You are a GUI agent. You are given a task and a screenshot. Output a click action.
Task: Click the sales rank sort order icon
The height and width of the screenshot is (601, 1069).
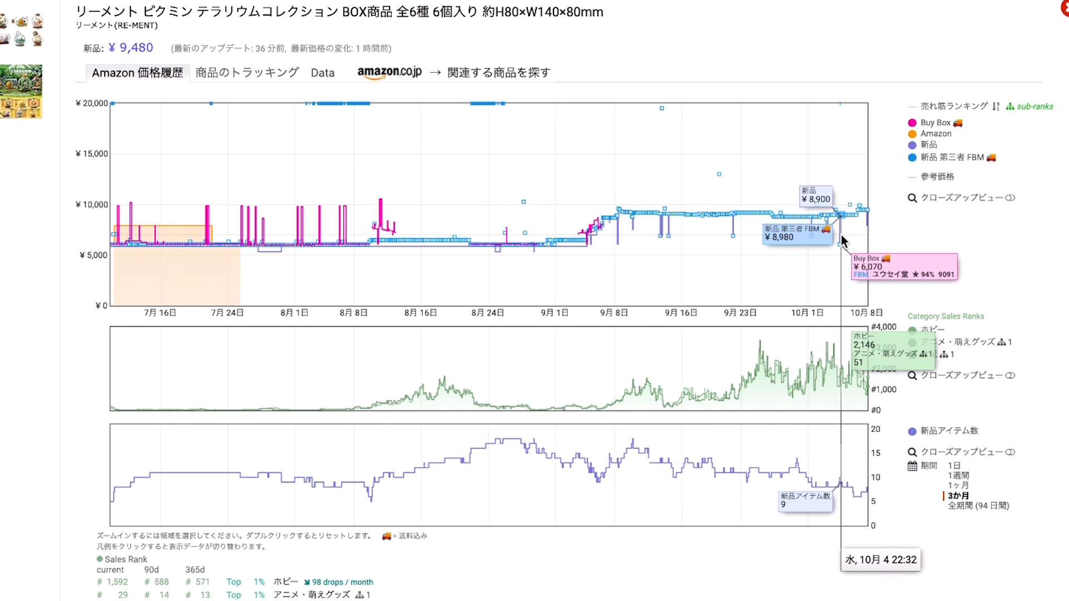coord(996,106)
